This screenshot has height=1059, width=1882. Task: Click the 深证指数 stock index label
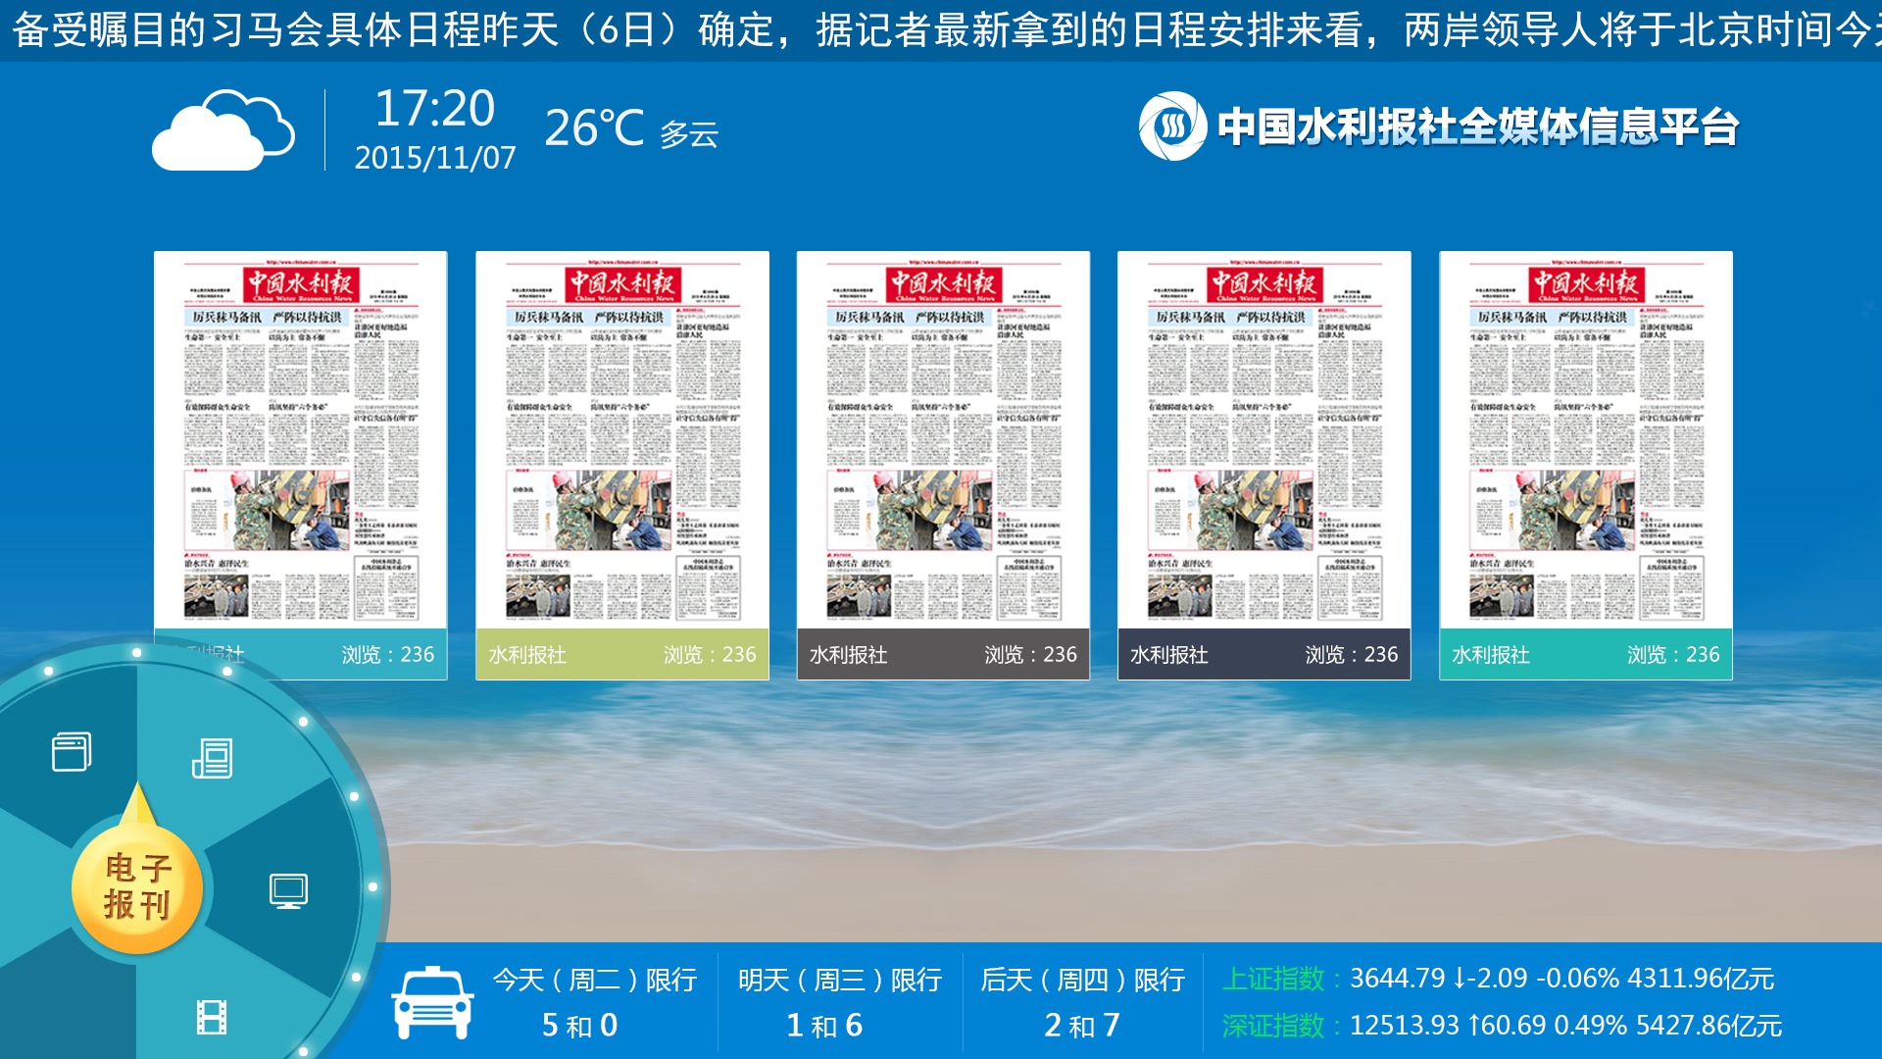pos(1273,1026)
